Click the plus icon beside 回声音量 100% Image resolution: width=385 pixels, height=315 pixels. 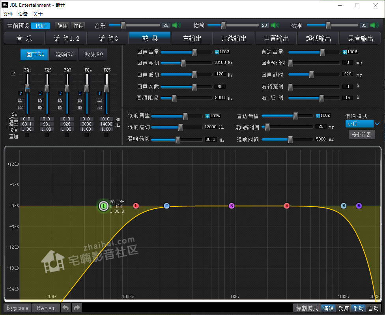pos(217,52)
